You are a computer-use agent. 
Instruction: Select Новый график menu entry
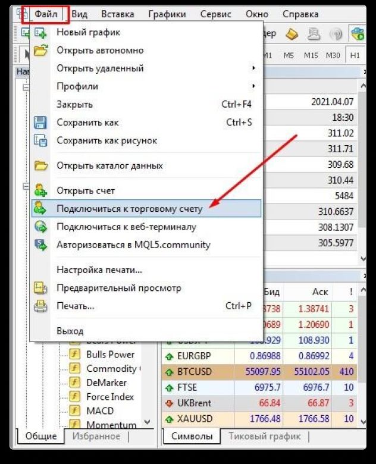[146, 32]
